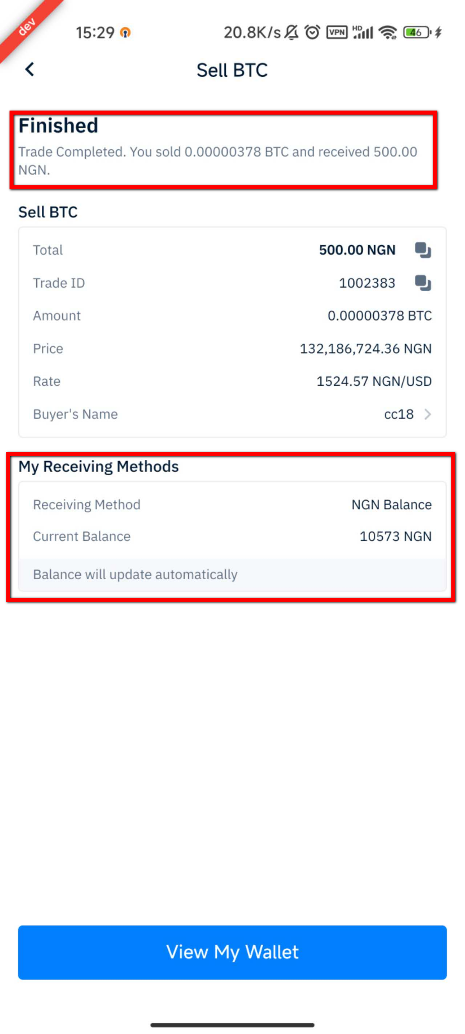The width and height of the screenshot is (465, 1034).
Task: Tap the Buyer's Name label
Action: pyautogui.click(x=76, y=415)
